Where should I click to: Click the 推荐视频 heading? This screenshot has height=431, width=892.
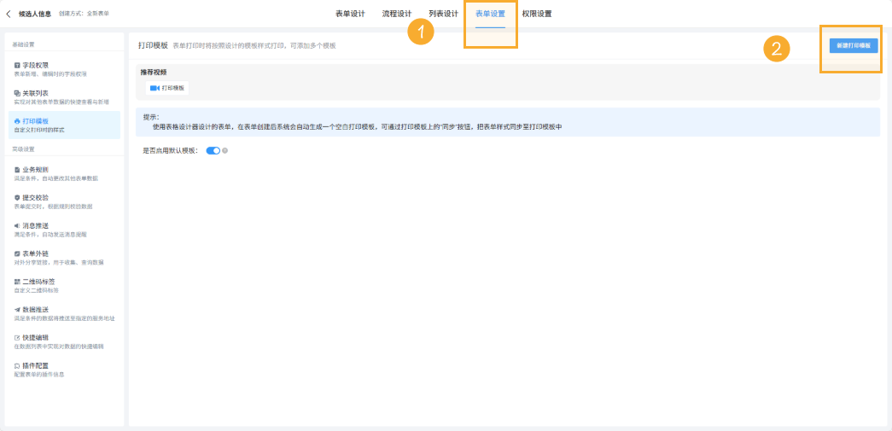154,73
